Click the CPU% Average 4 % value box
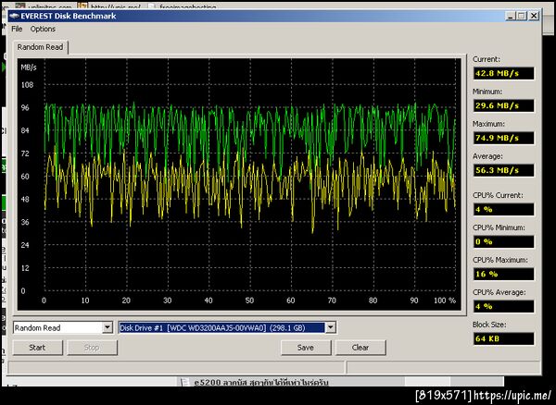The width and height of the screenshot is (556, 405). [503, 306]
